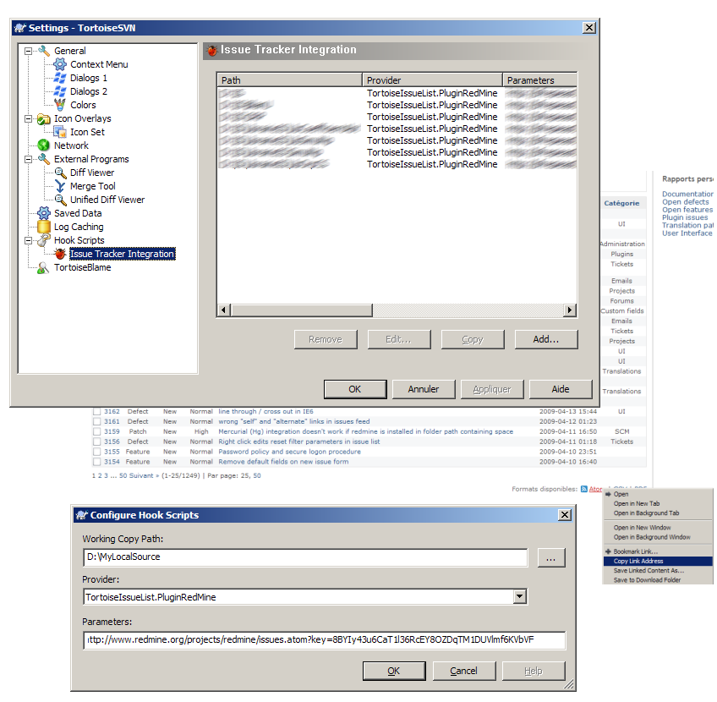Viewport: 717px width, 702px height.
Task: Tick the checkbox for issue 3156
Action: 96,441
